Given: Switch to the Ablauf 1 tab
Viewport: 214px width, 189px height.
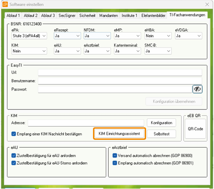Looking at the screenshot, I should point(13,16).
